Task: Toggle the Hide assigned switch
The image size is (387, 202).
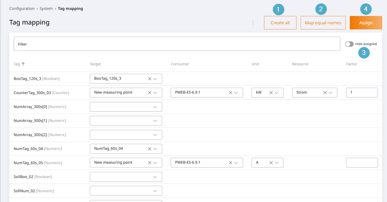Action: [349, 44]
